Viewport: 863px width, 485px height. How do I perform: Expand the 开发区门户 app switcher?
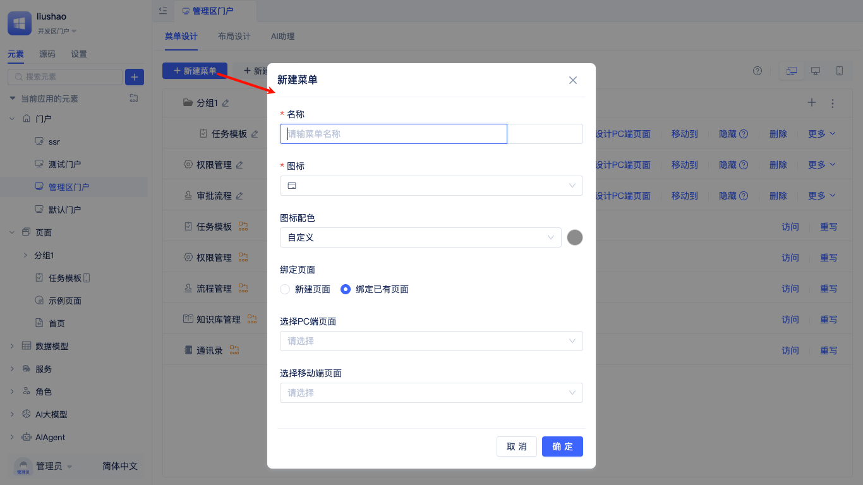click(57, 31)
